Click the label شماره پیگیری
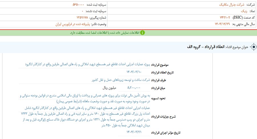 [98, 18]
